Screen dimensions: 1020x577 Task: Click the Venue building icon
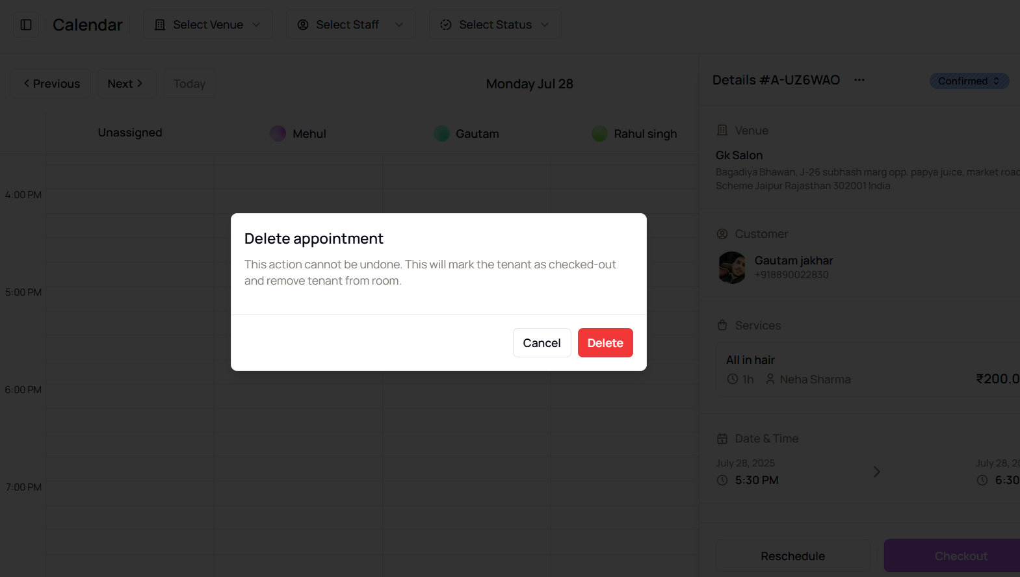pyautogui.click(x=722, y=130)
